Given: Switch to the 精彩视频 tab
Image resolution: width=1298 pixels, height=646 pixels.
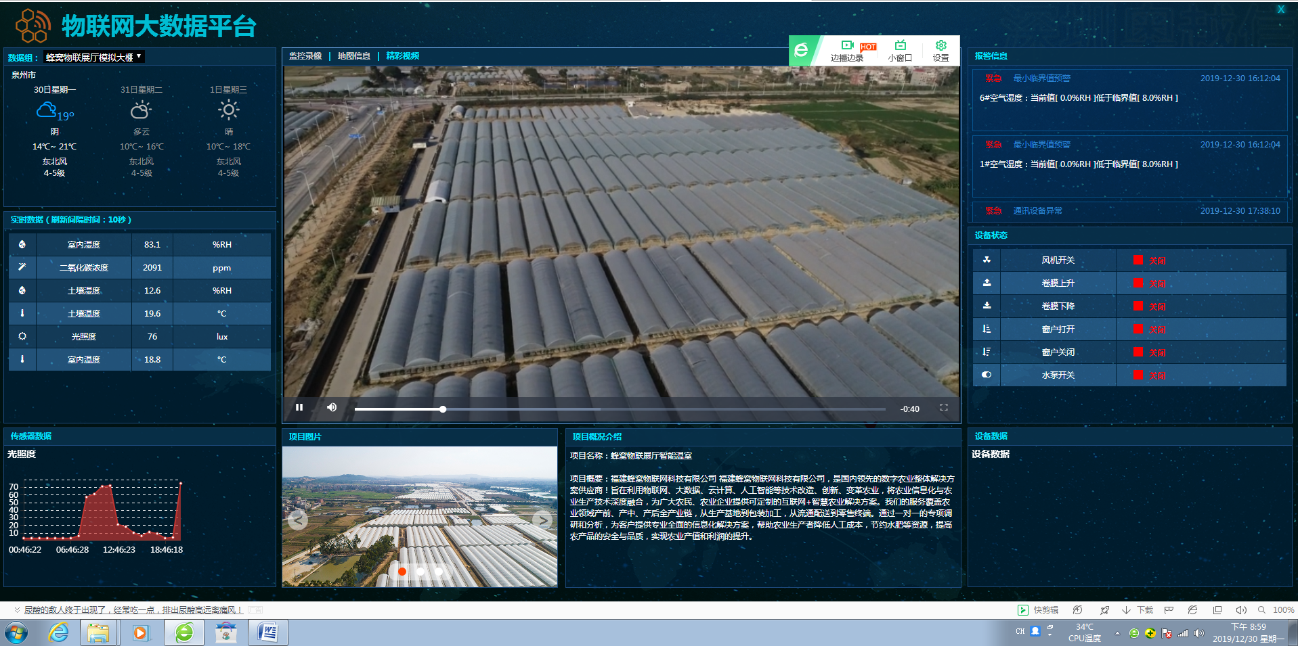Looking at the screenshot, I should [403, 56].
